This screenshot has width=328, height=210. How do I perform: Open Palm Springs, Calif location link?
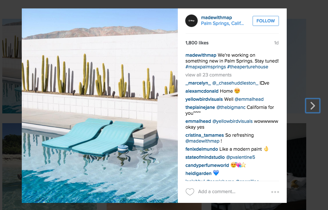[x=222, y=23]
